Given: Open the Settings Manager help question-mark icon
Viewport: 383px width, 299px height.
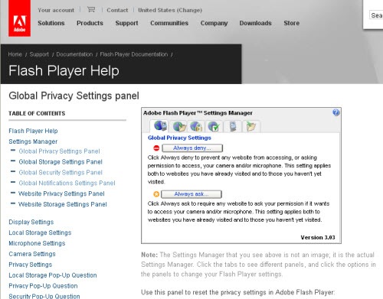Looking at the screenshot, I should (336, 112).
